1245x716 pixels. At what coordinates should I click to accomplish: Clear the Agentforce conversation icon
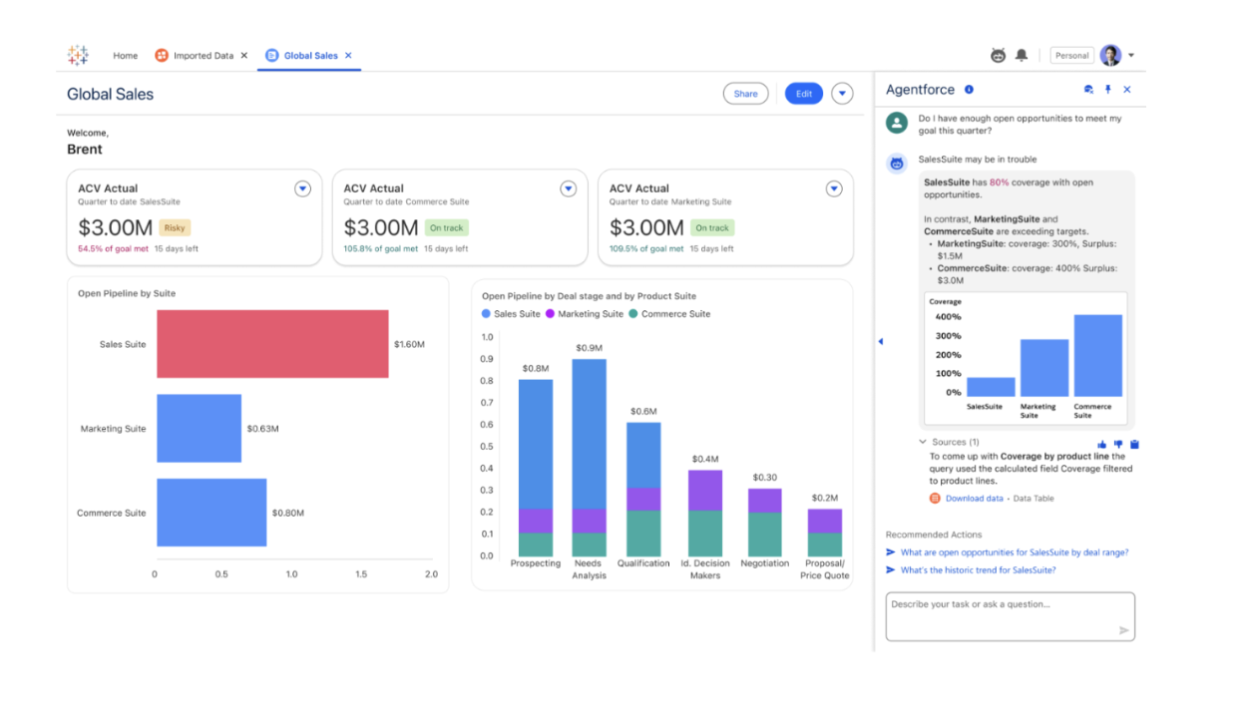click(x=1088, y=90)
